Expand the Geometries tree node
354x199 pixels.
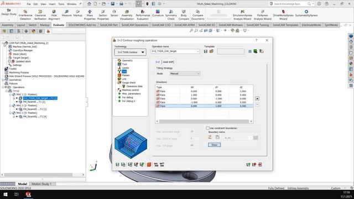pos(3,80)
